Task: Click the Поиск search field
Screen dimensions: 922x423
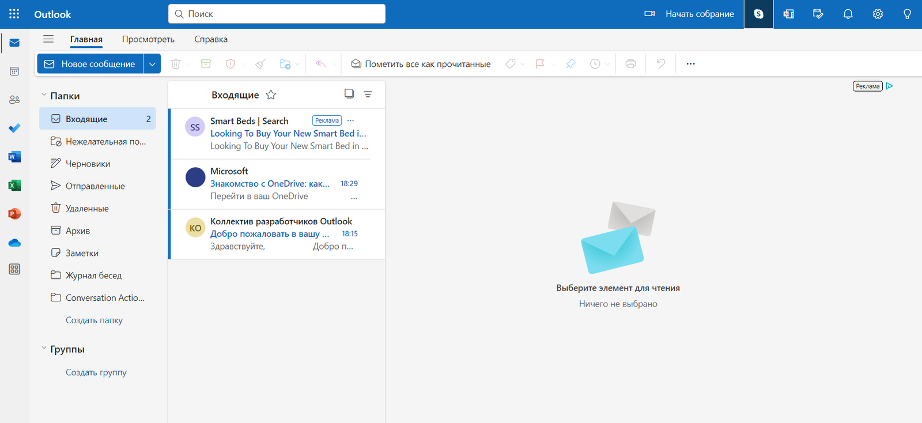Action: (277, 14)
